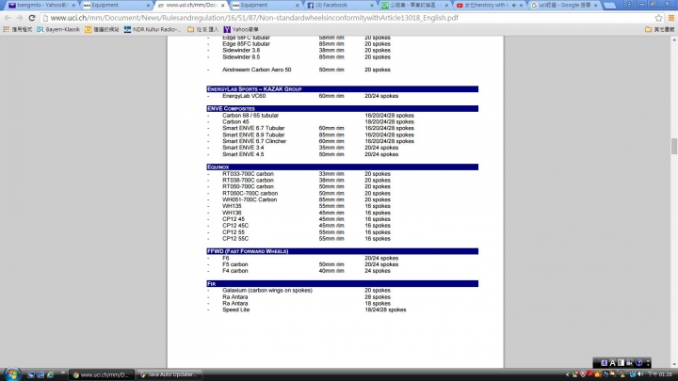Open the other bookmarks folder at far right

pyautogui.click(x=659, y=29)
